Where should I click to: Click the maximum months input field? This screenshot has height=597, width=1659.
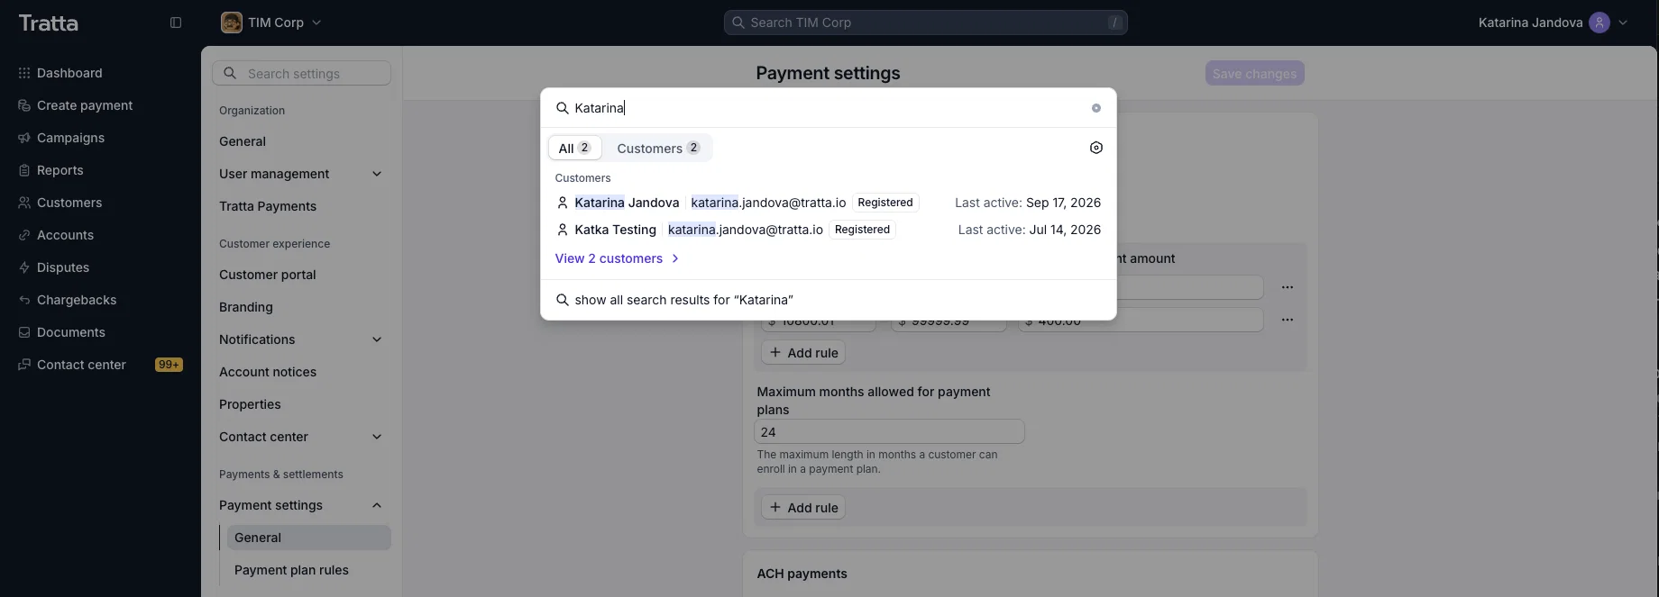[889, 432]
